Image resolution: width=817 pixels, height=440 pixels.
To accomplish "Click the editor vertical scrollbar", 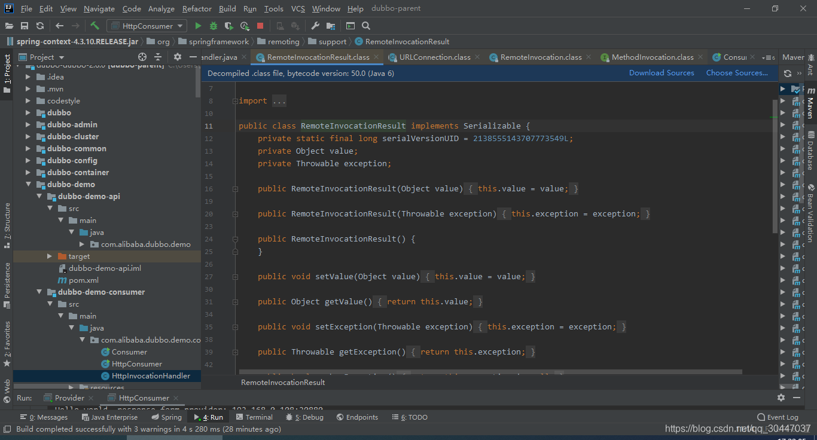I will 775,166.
